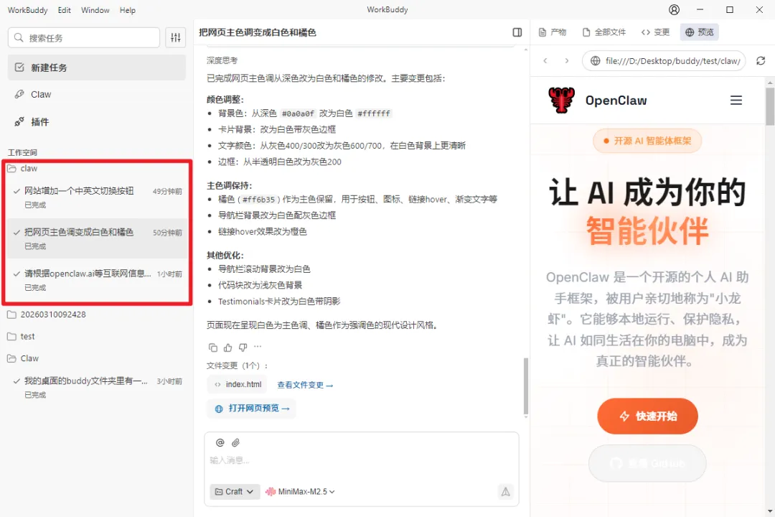Open the Edit menu
The height and width of the screenshot is (517, 775).
pos(65,10)
